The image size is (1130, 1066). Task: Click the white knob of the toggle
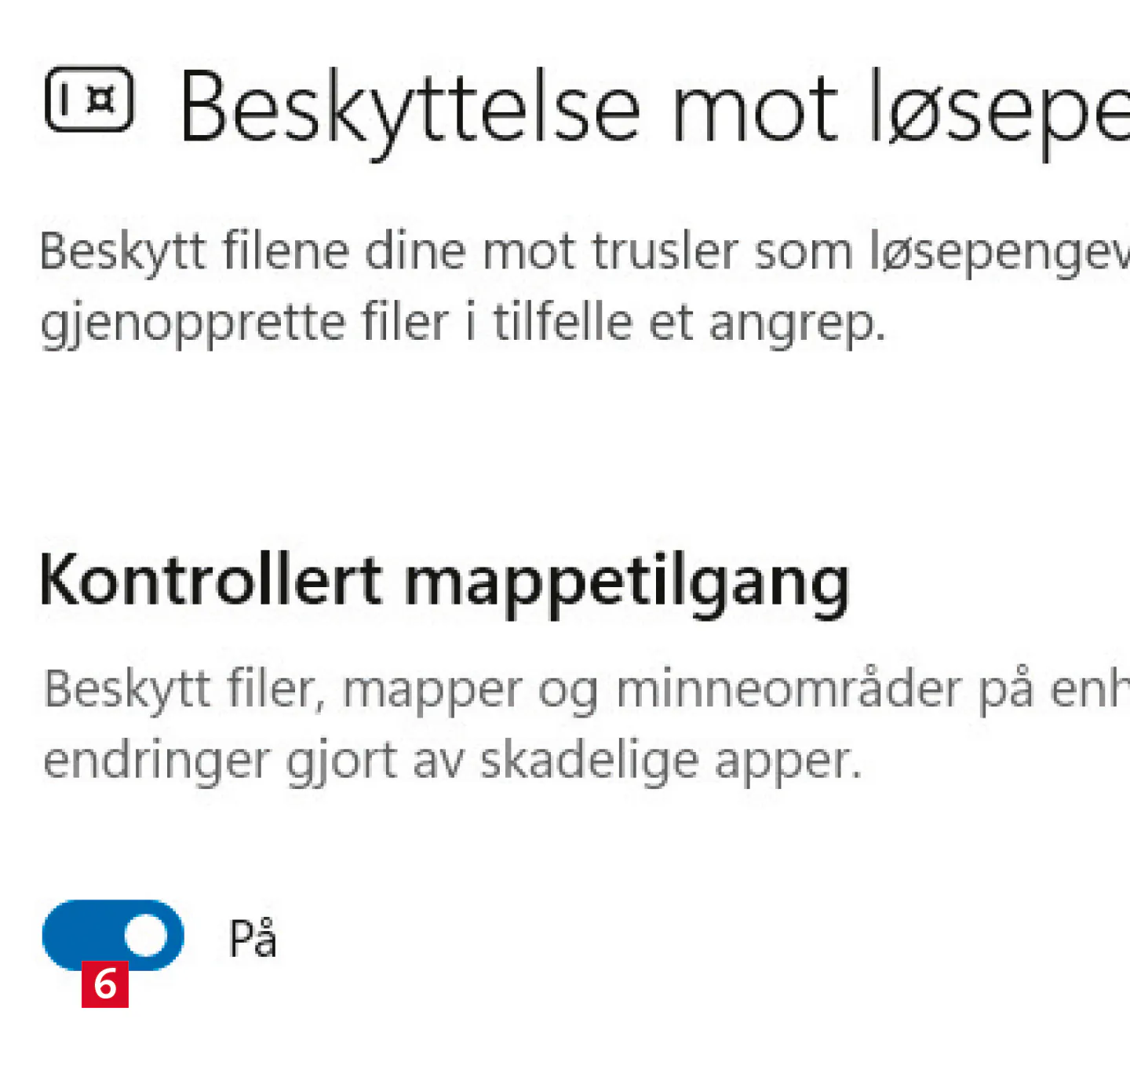click(x=146, y=935)
